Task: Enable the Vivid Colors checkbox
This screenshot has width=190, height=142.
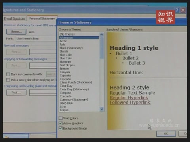Action: coord(61,118)
